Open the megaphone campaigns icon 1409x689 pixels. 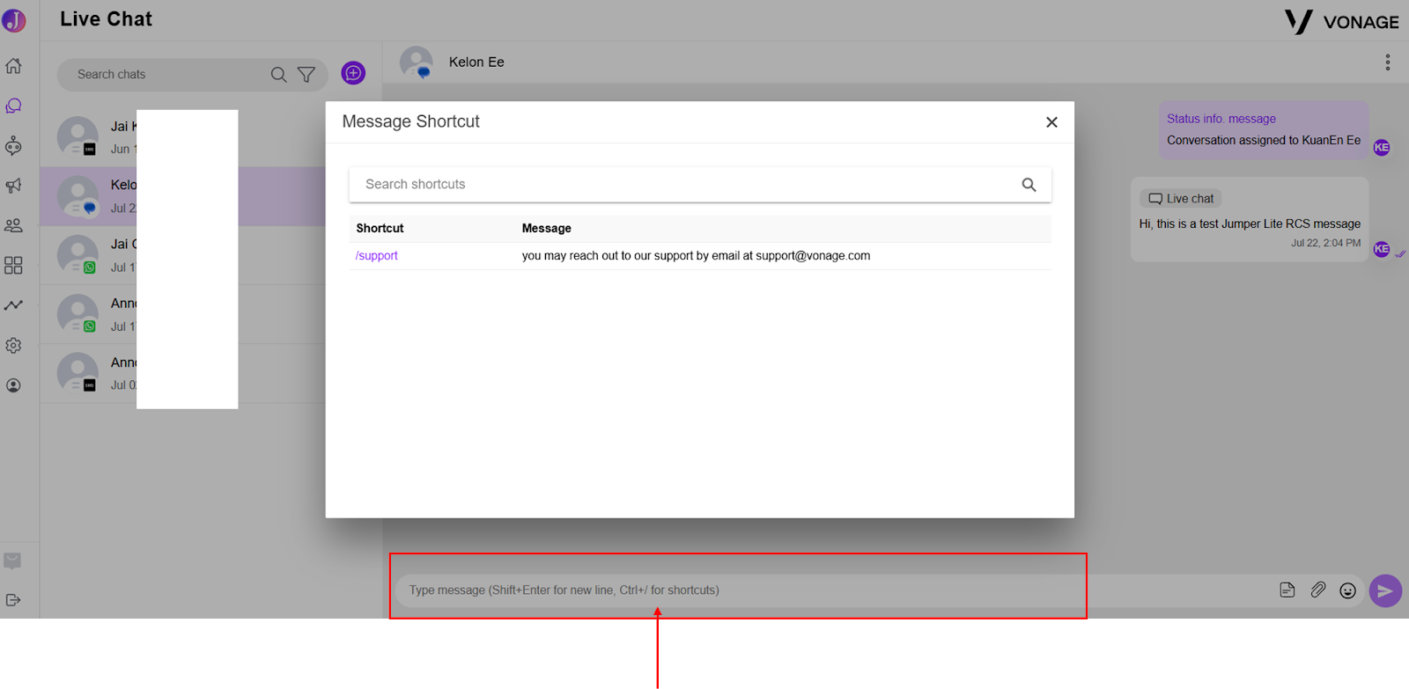(x=13, y=186)
